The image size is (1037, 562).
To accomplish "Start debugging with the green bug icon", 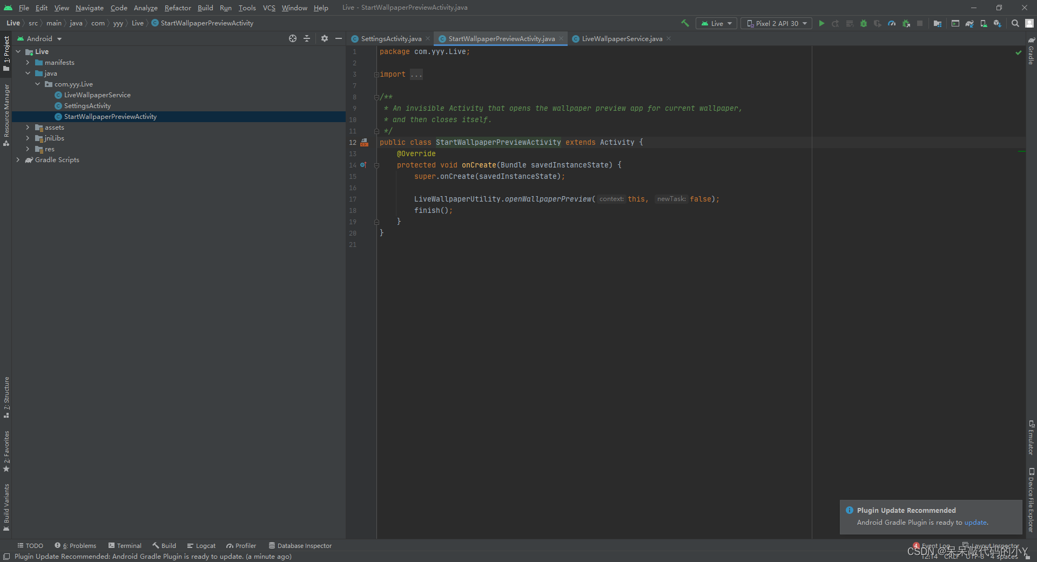I will 864,23.
